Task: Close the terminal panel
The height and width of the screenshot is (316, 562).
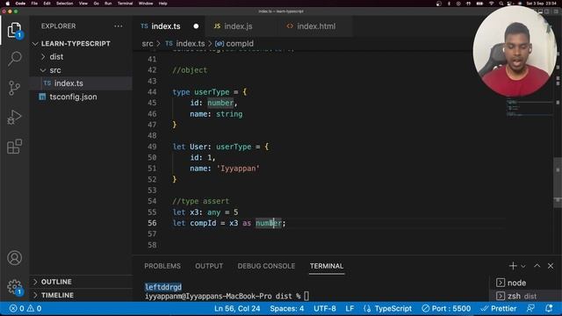Action: [x=551, y=266]
